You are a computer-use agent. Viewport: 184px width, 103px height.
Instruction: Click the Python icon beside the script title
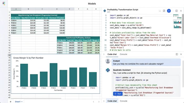click(105, 11)
